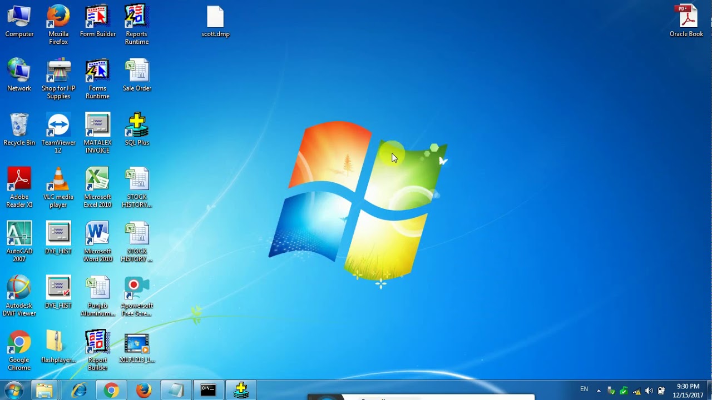The height and width of the screenshot is (400, 712).
Task: Open the clock showing 9:30 PM
Action: (688, 391)
